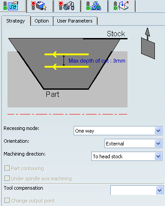
Task: Open the Tool assembly tab icon
Action: [67, 6]
